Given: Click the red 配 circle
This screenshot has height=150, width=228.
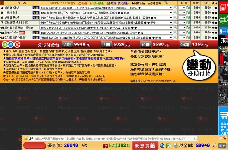Looking at the screenshot, I should point(17,45).
